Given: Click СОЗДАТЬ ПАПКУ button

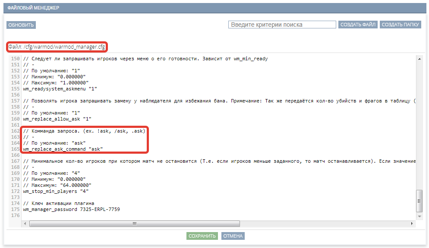Looking at the screenshot, I should (400, 25).
